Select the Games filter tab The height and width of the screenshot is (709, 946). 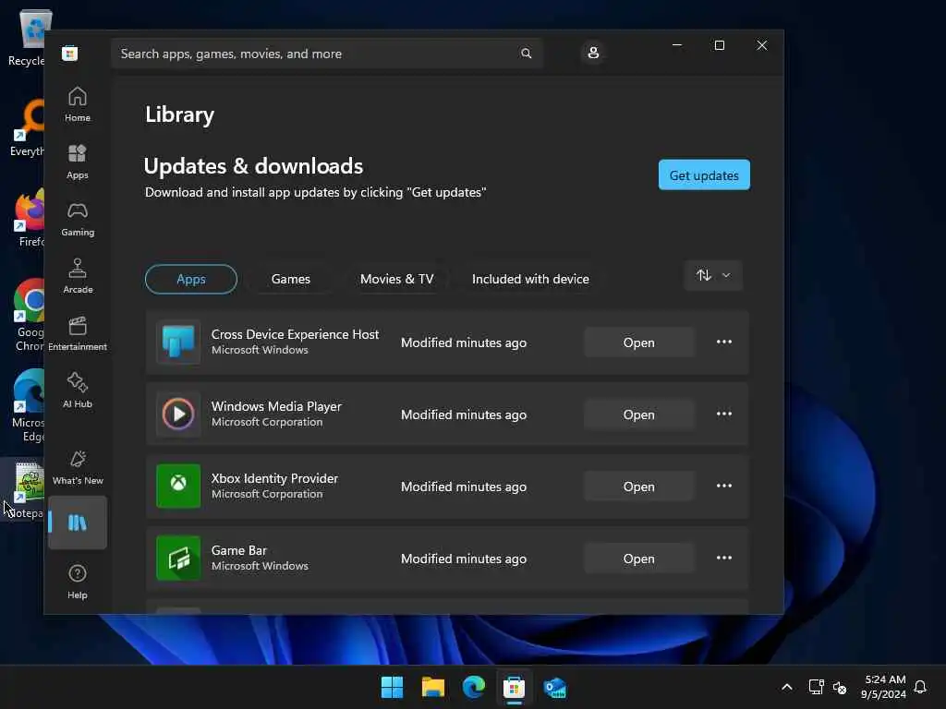point(291,279)
